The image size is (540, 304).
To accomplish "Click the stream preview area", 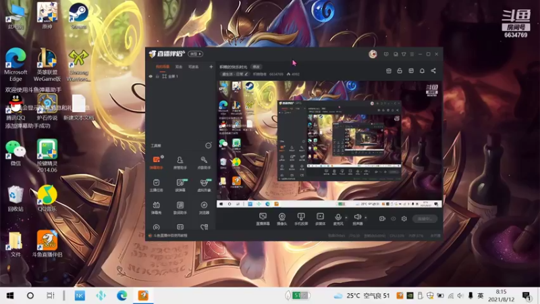I will 329,144.
